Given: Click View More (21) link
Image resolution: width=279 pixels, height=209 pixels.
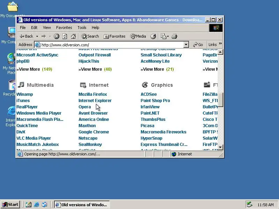Looking at the screenshot, I should [x=157, y=69].
